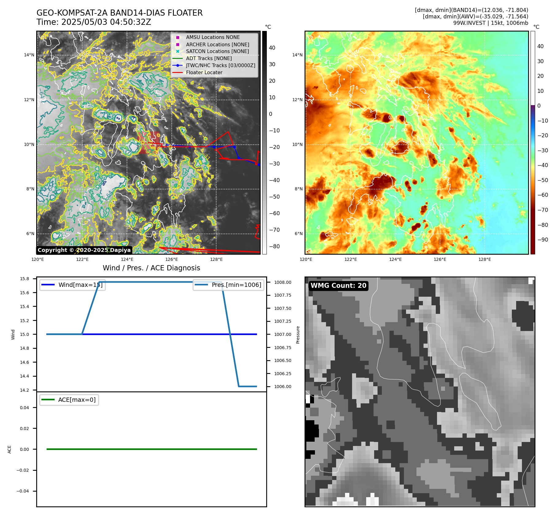The height and width of the screenshot is (518, 556).
Task: Click the 15.8 wind tick label
Action: point(25,279)
